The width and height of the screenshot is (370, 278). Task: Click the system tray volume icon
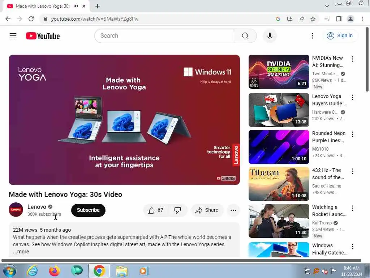[x=325, y=271]
